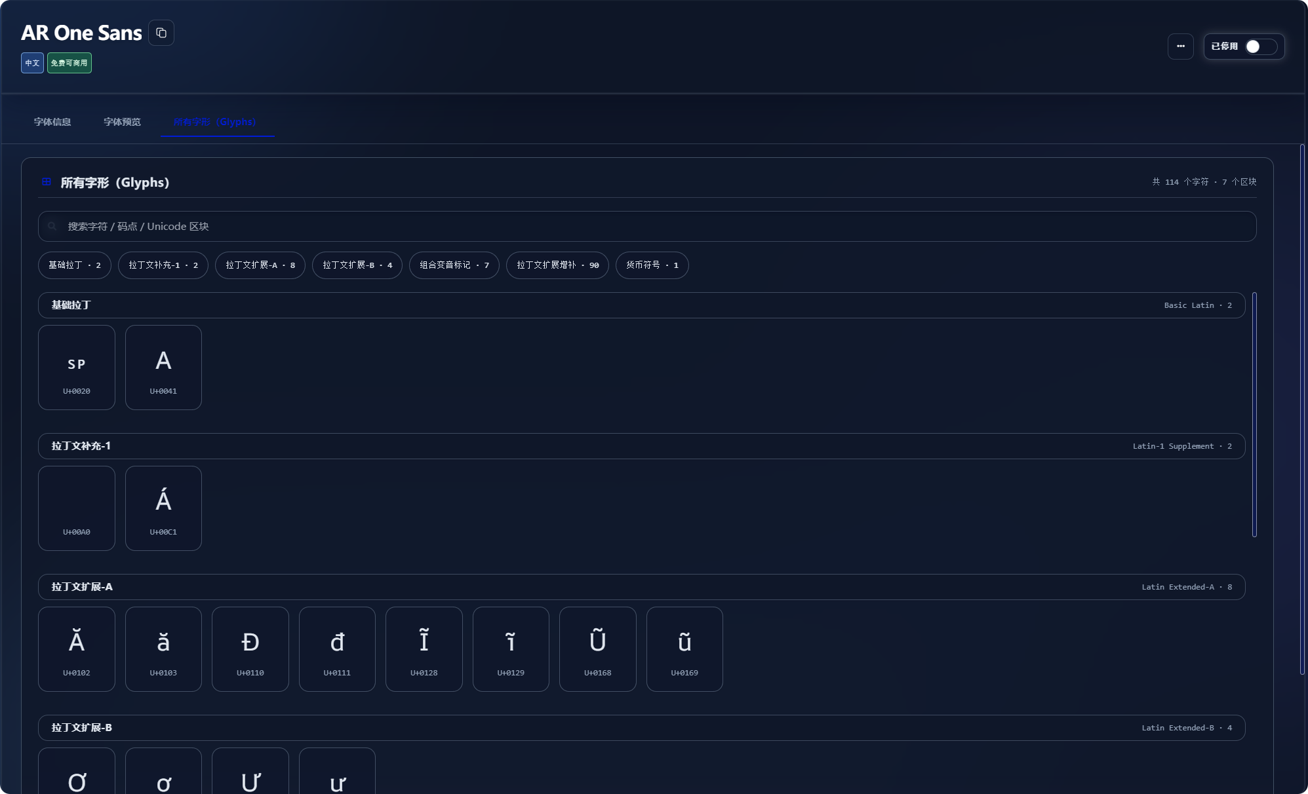
Task: Select the đ glyph U+0111
Action: 337,649
